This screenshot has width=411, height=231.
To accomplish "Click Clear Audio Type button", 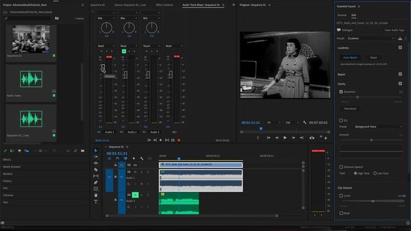I will pos(394,30).
